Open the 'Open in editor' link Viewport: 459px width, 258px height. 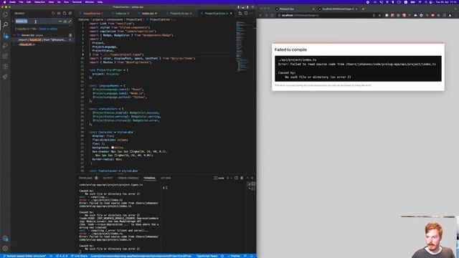(x=48, y=29)
